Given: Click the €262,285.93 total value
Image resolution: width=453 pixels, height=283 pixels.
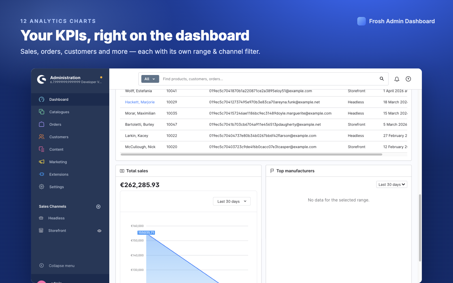Looking at the screenshot, I should coord(140,185).
